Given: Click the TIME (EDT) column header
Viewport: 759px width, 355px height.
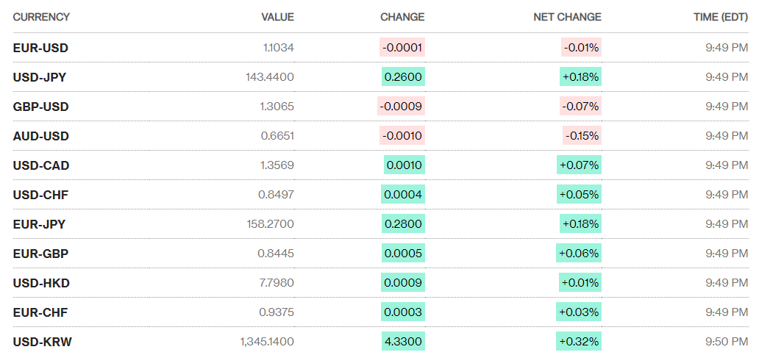Looking at the screenshot, I should pyautogui.click(x=720, y=17).
